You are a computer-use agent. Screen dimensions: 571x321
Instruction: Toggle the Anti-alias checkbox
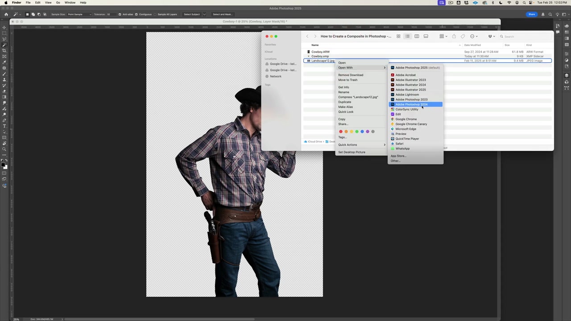pos(120,14)
